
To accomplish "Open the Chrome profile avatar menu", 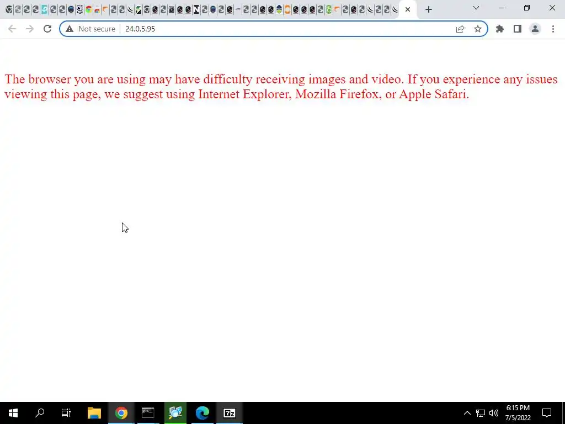I will (x=535, y=29).
